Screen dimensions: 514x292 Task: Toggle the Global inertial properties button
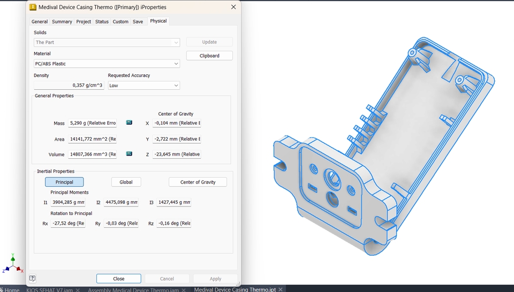126,182
